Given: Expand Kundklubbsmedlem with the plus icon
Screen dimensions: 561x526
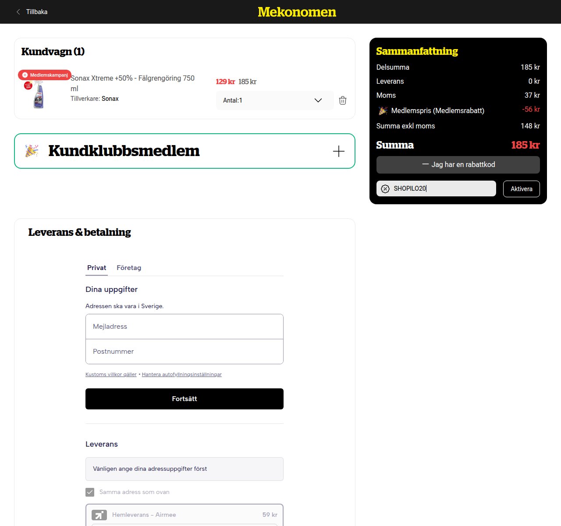Looking at the screenshot, I should tap(338, 151).
